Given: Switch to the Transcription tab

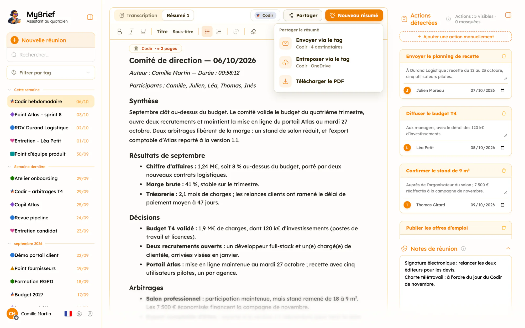Looking at the screenshot, I should (x=138, y=15).
